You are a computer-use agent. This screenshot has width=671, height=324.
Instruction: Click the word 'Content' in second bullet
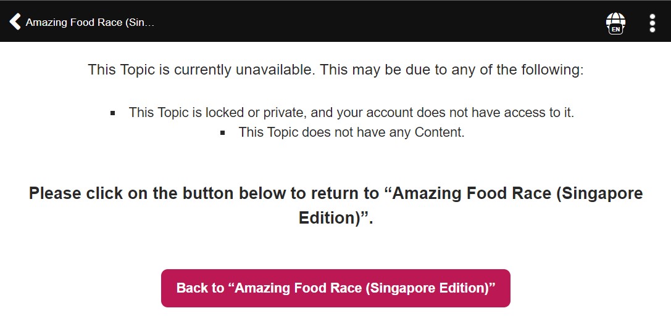coord(440,132)
